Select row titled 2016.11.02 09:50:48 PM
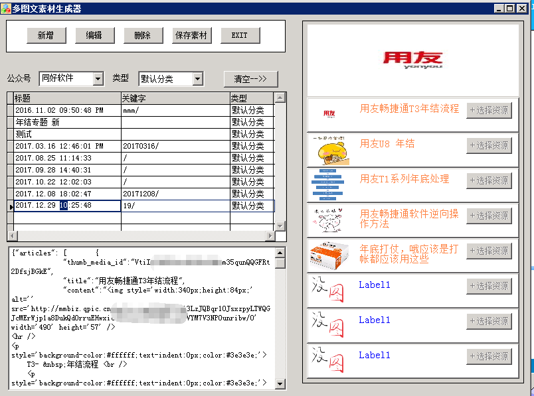The image size is (534, 396). click(141, 110)
